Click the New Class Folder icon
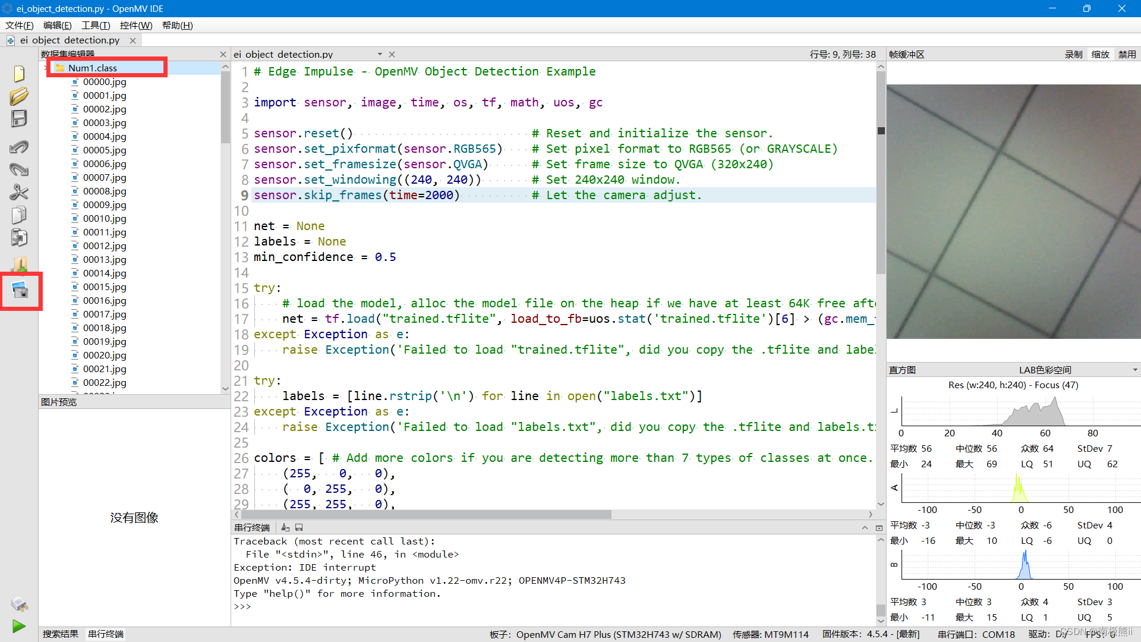Image resolution: width=1141 pixels, height=642 pixels. (19, 265)
